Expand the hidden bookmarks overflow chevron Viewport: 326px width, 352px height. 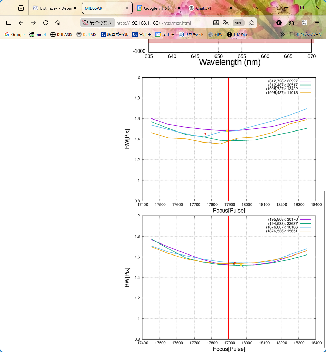click(282, 34)
